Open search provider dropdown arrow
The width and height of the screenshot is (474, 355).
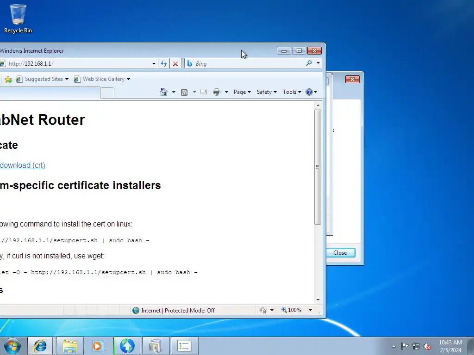click(318, 63)
